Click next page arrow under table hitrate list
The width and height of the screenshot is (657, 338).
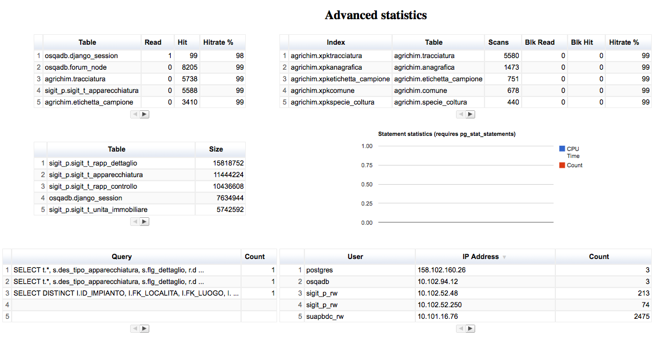click(143, 114)
